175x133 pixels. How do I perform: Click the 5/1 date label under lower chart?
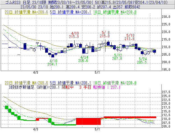(x=97, y=129)
